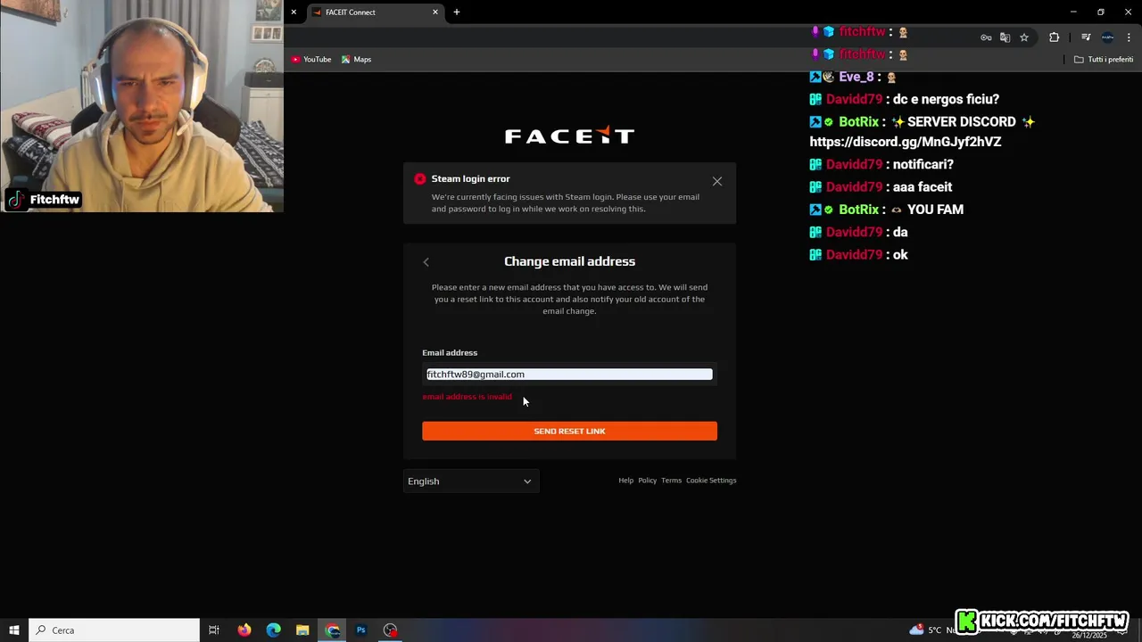Image resolution: width=1142 pixels, height=642 pixels.
Task: Bookmark this page with the star icon
Action: [1024, 37]
